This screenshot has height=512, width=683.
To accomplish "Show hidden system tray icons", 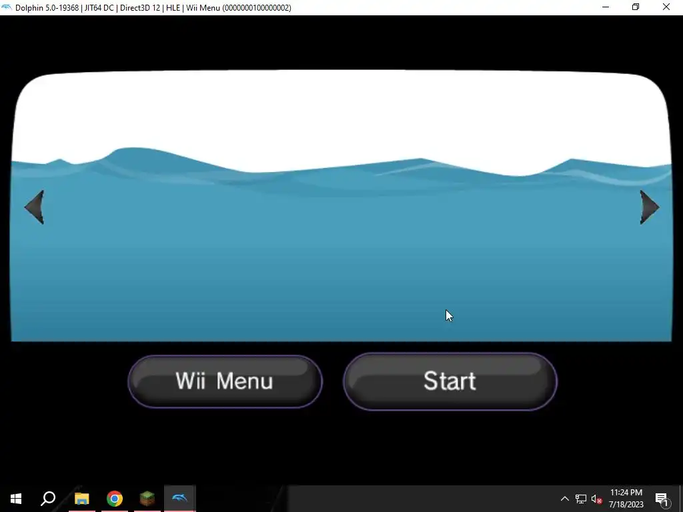I will click(x=564, y=499).
